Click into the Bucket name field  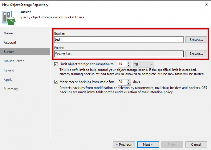click(119, 40)
